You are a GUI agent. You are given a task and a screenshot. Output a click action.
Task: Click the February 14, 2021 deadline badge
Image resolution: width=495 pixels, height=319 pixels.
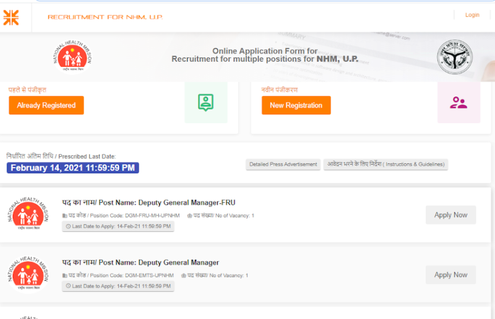[73, 168]
